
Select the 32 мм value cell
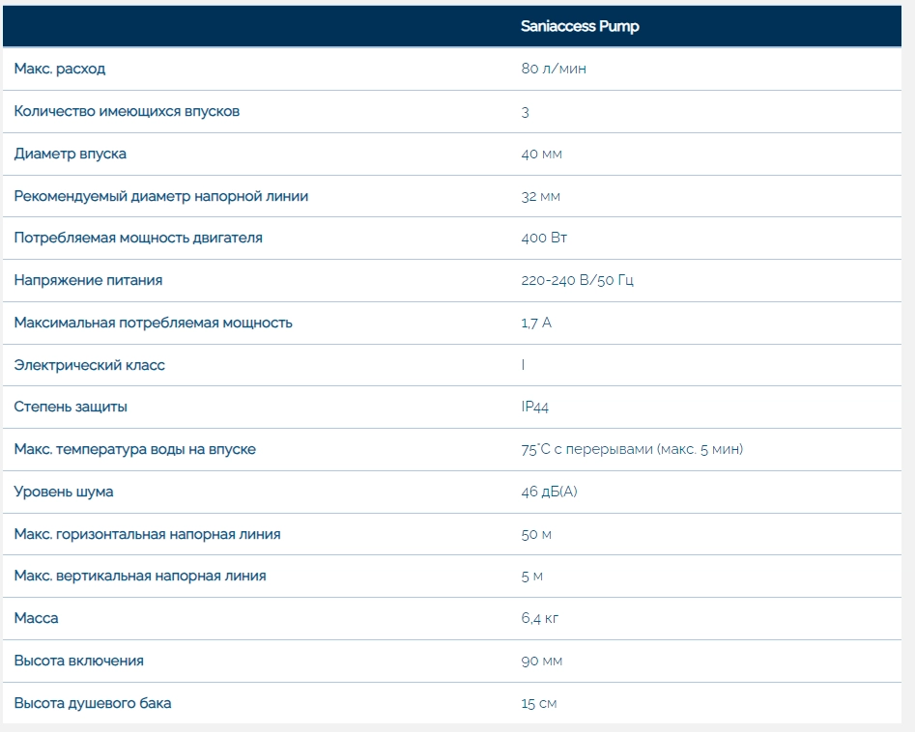click(x=540, y=196)
